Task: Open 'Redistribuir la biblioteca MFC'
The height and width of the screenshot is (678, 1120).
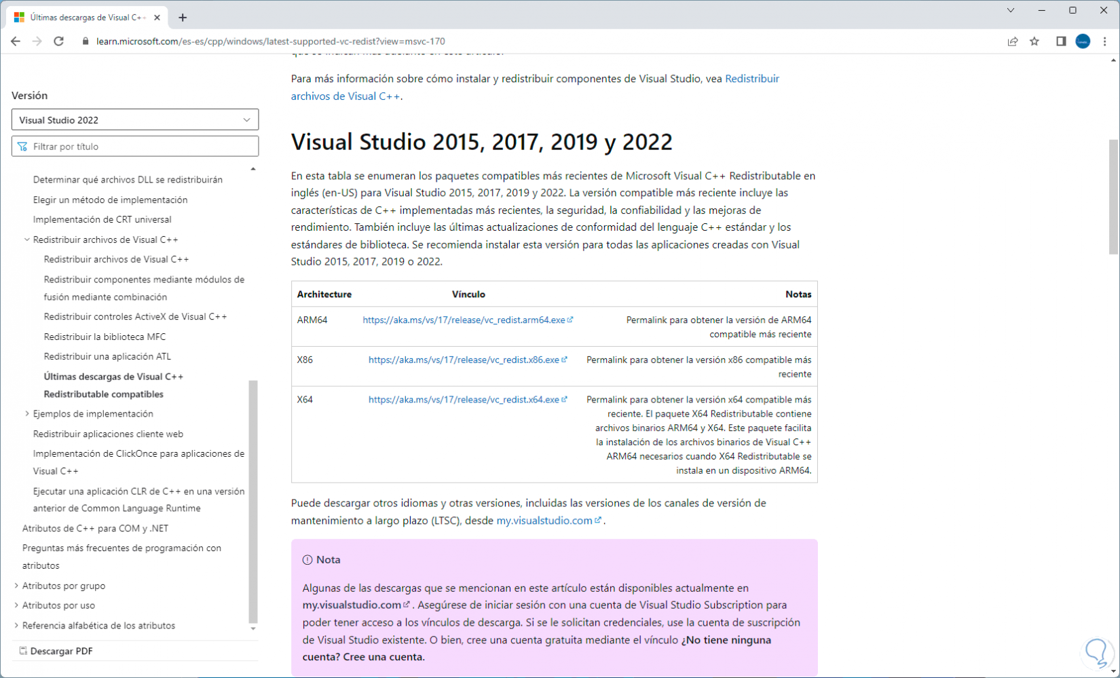Action: click(105, 337)
